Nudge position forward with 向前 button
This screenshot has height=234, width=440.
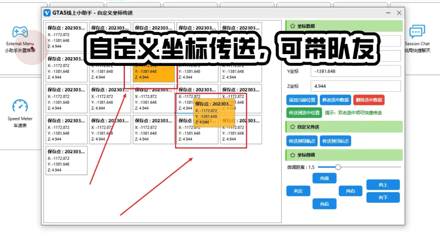[x=324, y=178]
